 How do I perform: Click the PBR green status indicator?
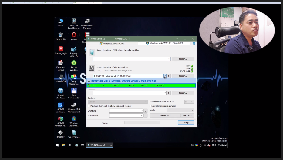[x=192, y=68]
